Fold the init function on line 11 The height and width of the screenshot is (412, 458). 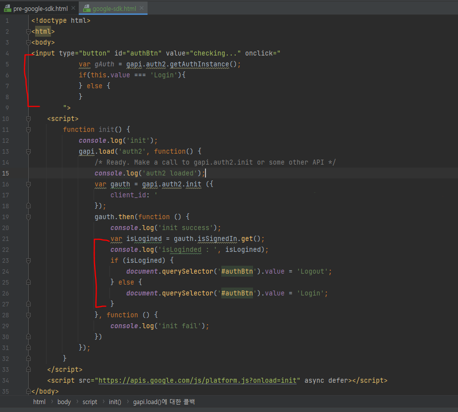pos(28,129)
